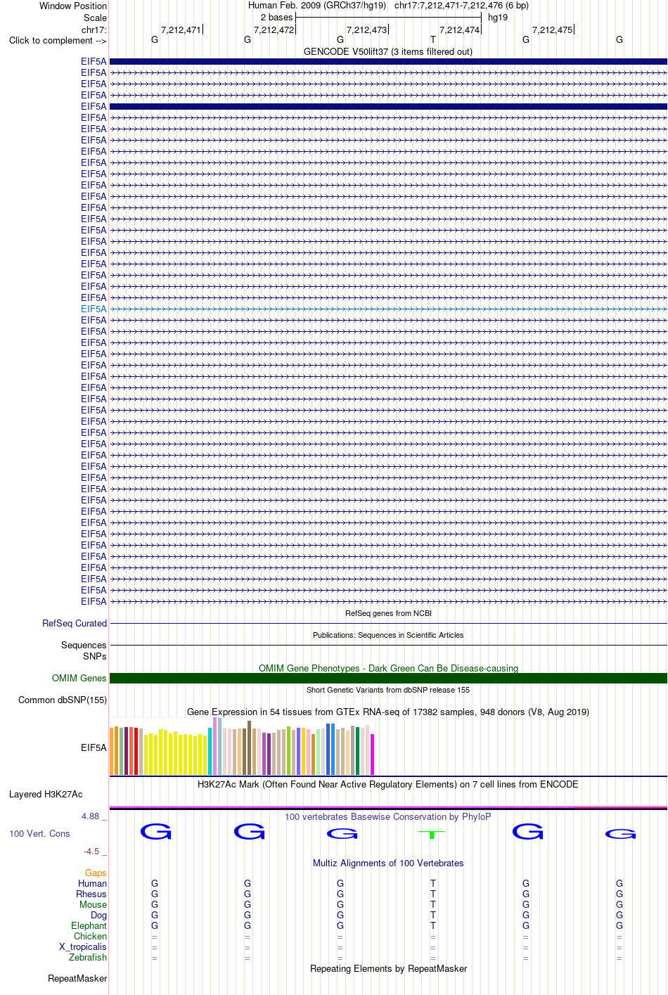Click the 7,212,472 position label
Screen dimensions: 668x995
tap(274, 30)
